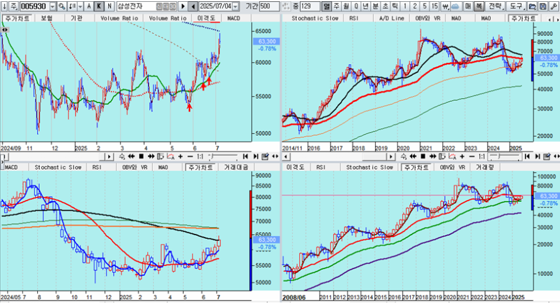Click the left-pointing arrow by date
Image resolution: width=560 pixels, height=303 pixels.
[x=192, y=6]
